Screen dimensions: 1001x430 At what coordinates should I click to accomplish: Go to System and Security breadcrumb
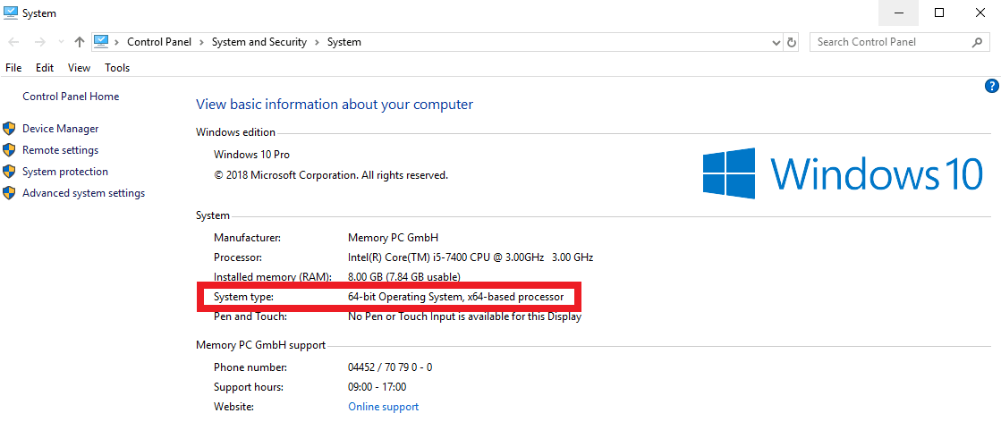point(259,42)
